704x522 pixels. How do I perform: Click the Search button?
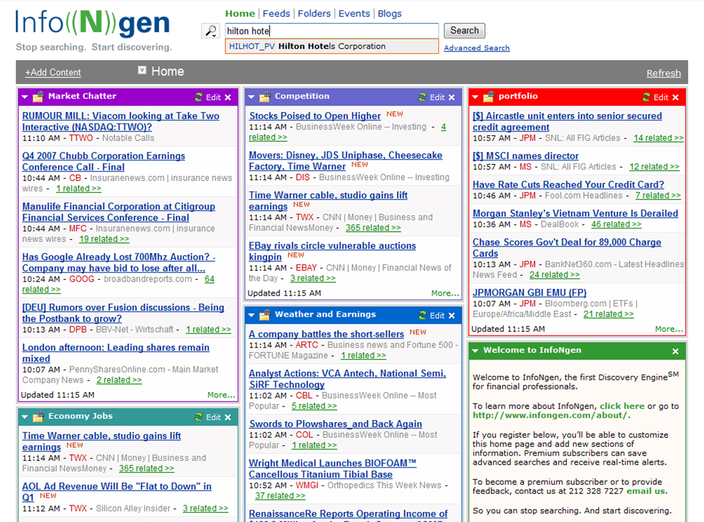[x=464, y=30]
